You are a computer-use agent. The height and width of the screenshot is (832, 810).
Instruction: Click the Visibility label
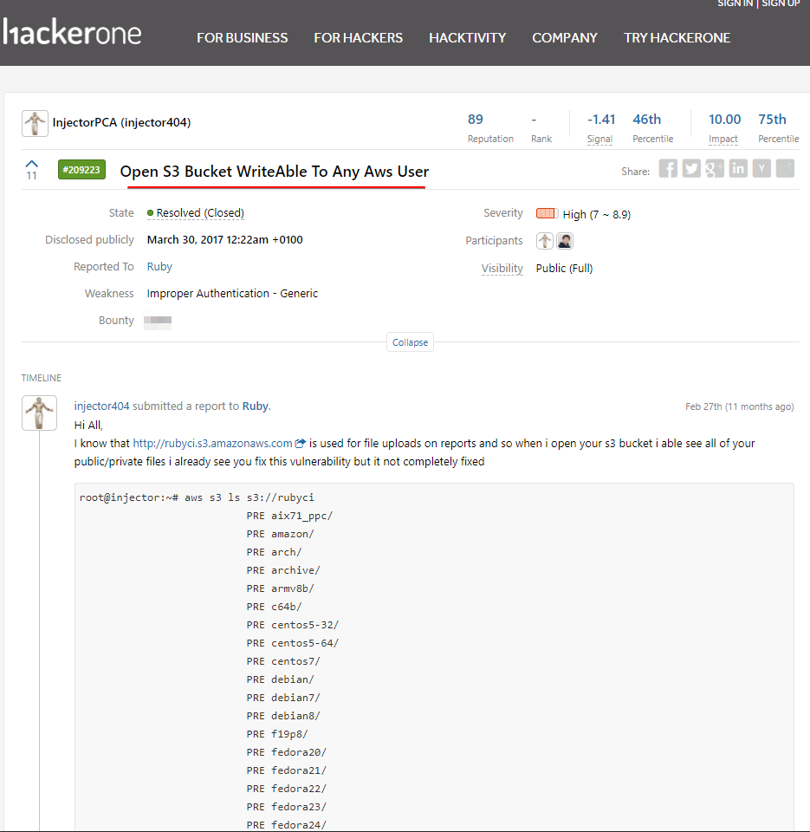click(x=502, y=269)
